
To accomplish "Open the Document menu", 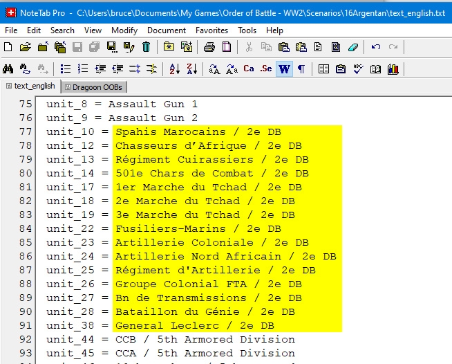I will point(167,30).
